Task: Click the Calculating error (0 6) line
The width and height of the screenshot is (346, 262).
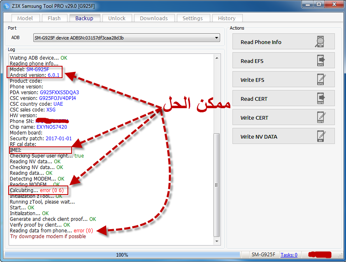Action: [x=37, y=190]
